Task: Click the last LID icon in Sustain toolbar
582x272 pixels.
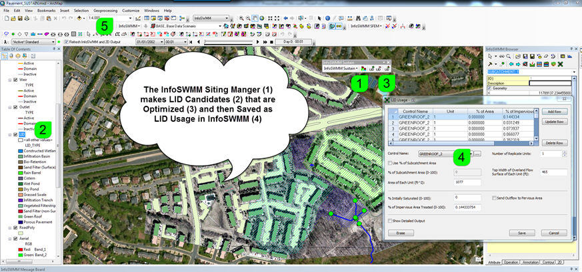Action: point(387,69)
